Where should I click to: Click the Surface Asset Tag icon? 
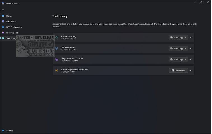click(57, 37)
